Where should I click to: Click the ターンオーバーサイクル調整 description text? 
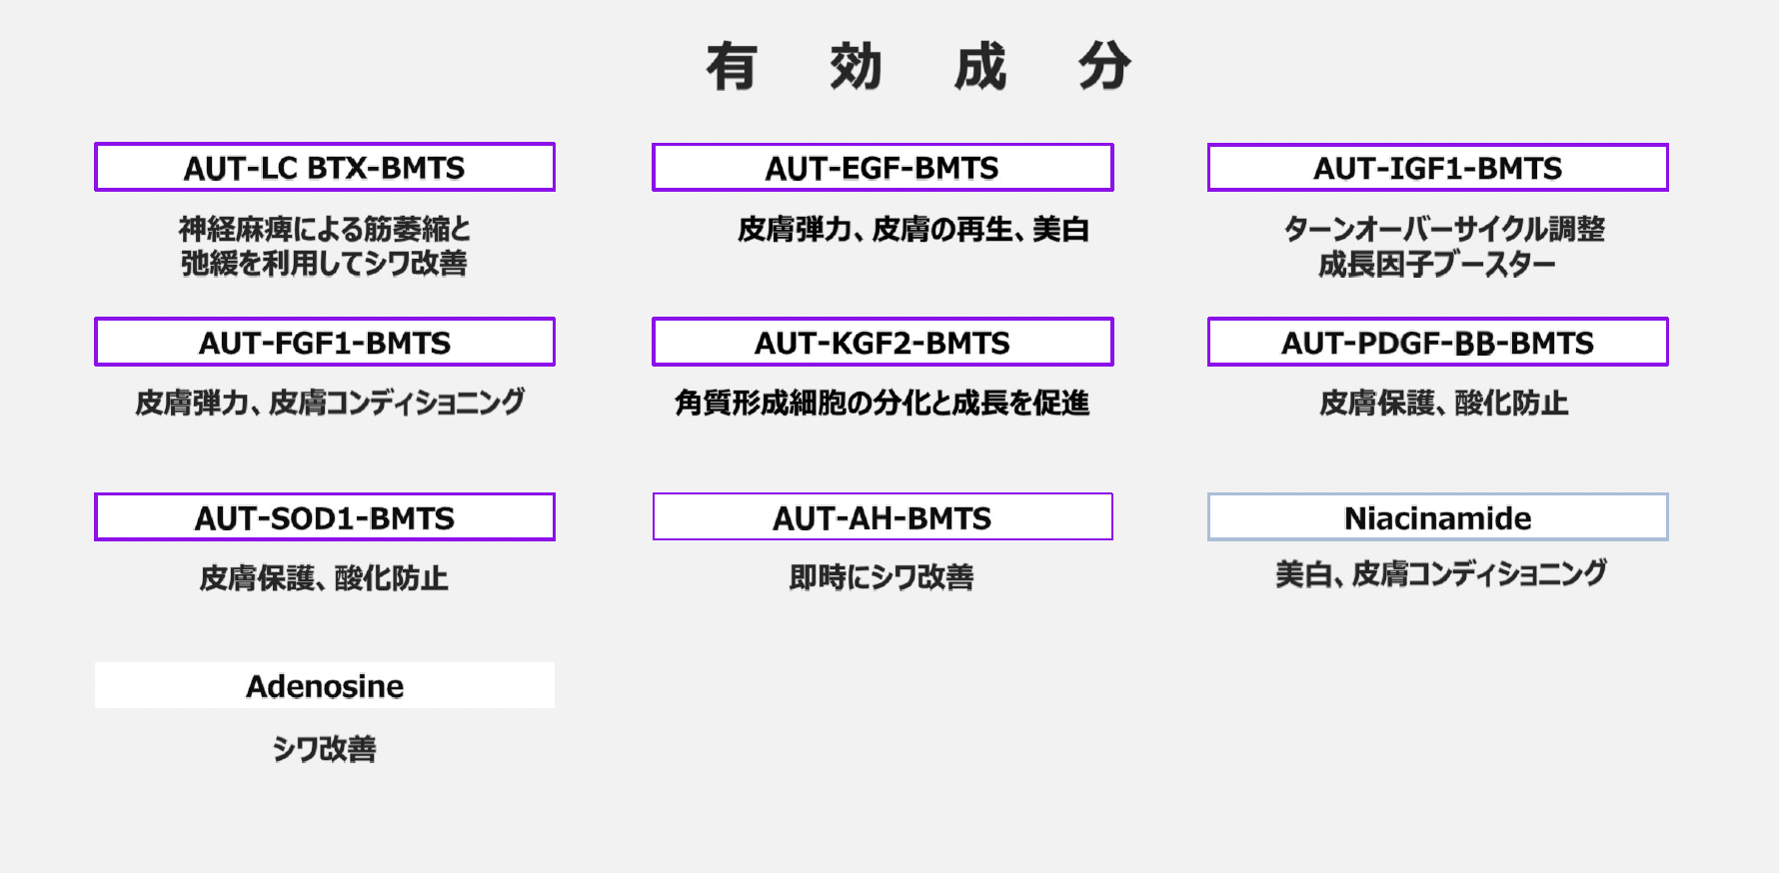pyautogui.click(x=1444, y=230)
